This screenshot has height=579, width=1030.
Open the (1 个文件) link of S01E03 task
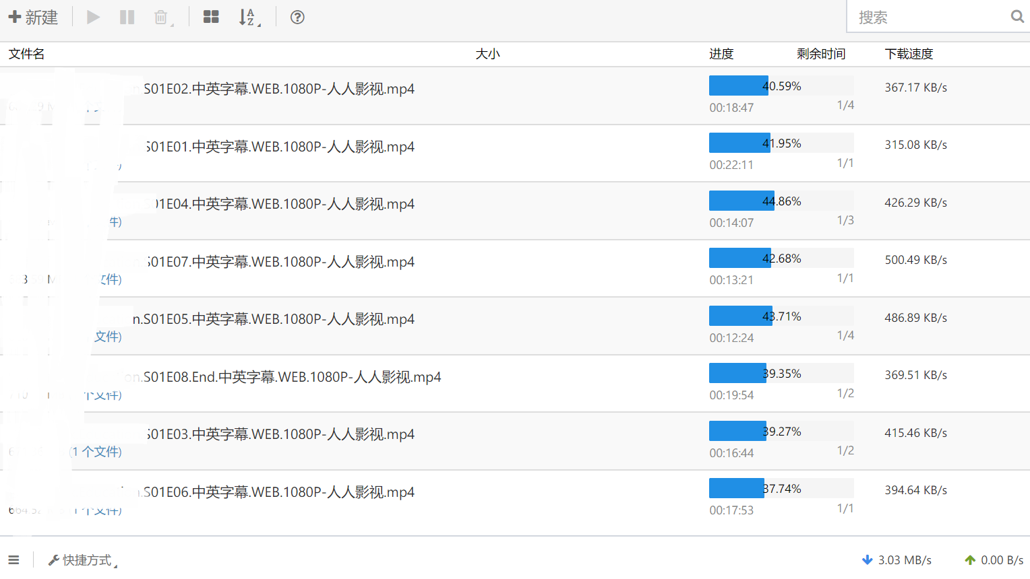(96, 452)
